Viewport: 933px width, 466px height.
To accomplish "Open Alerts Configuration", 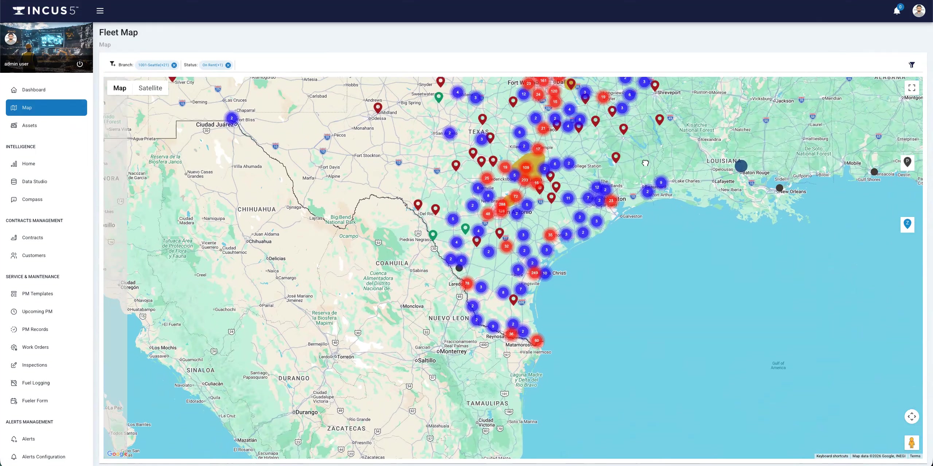I will pos(46,457).
